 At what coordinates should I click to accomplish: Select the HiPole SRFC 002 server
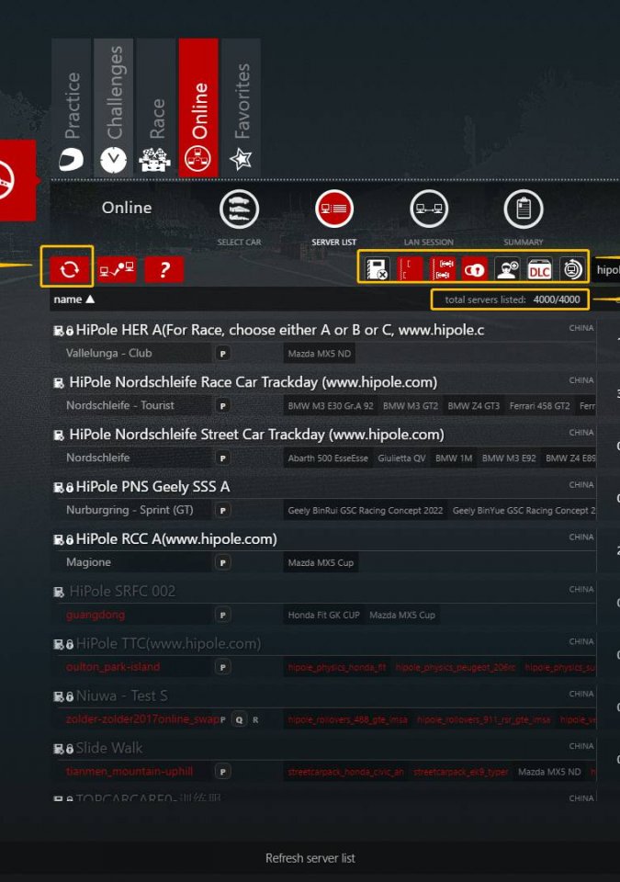click(x=323, y=603)
